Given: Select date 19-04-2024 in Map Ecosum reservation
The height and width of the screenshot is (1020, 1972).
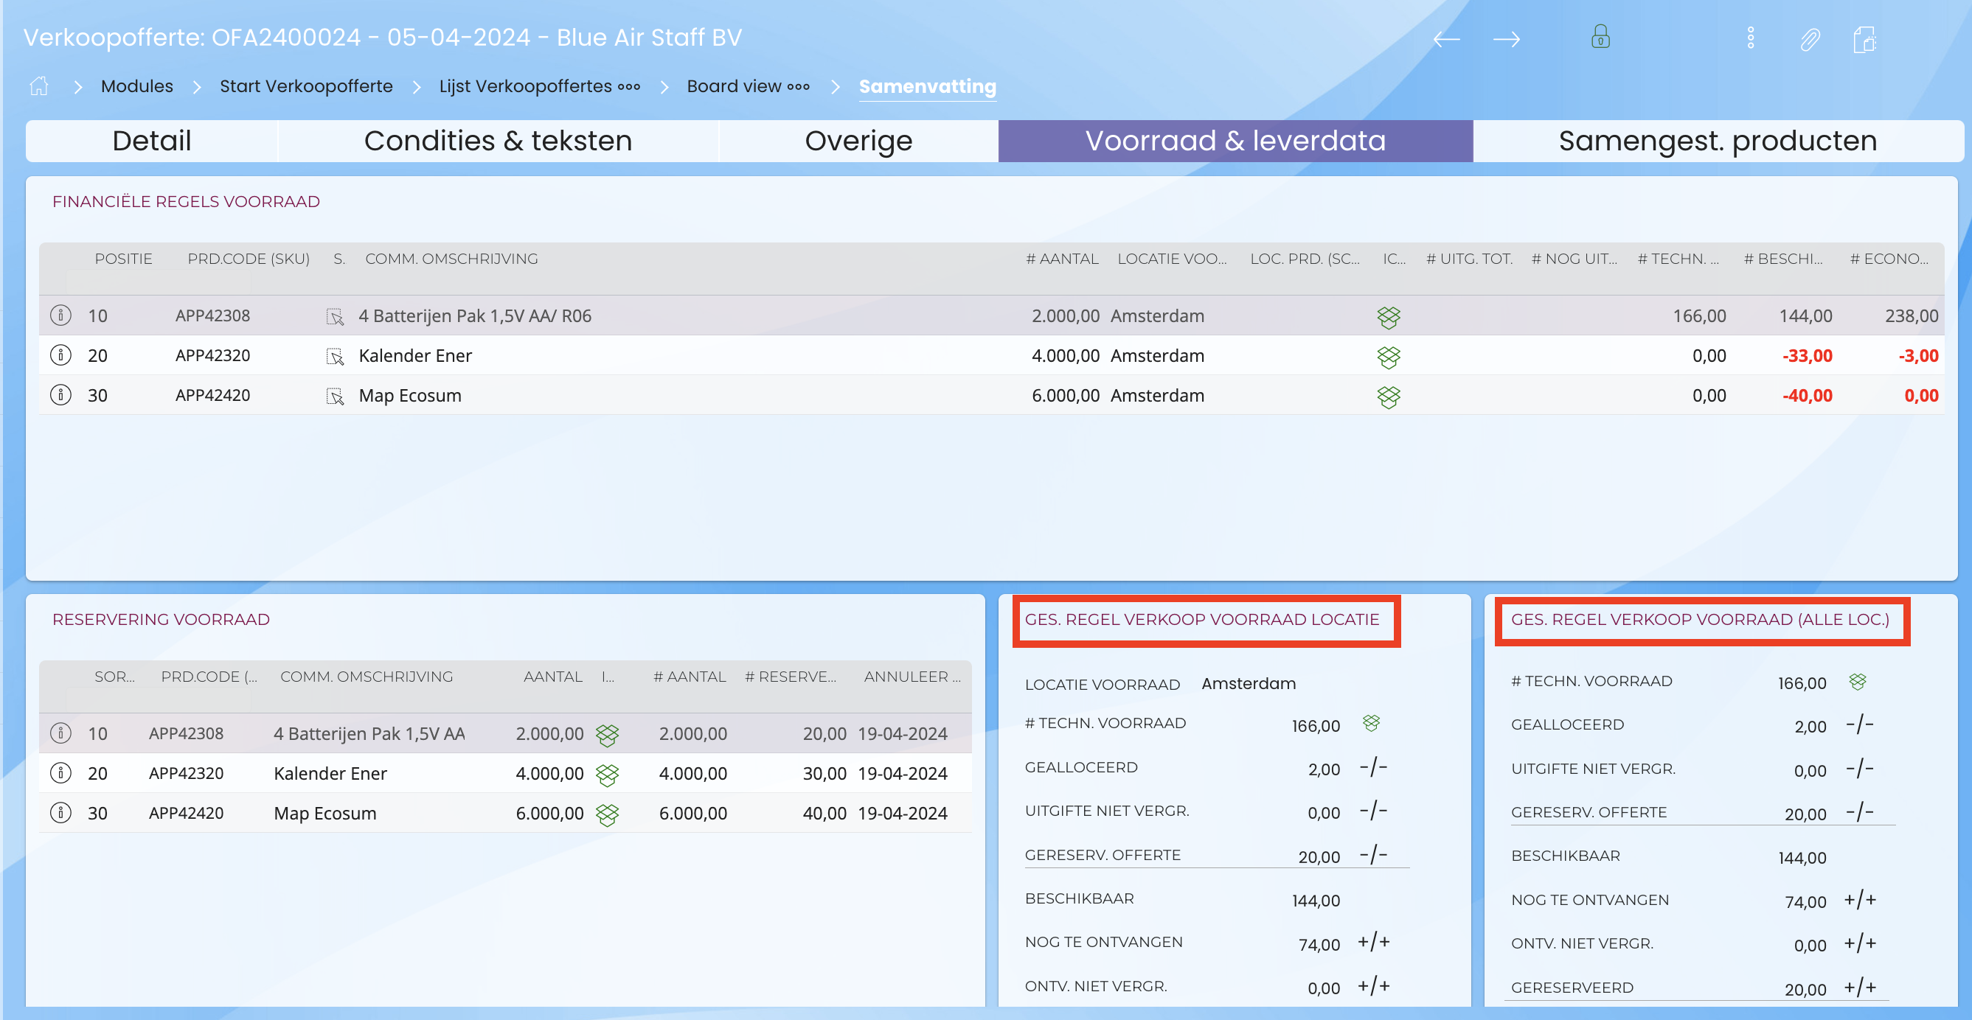Looking at the screenshot, I should coord(903,814).
